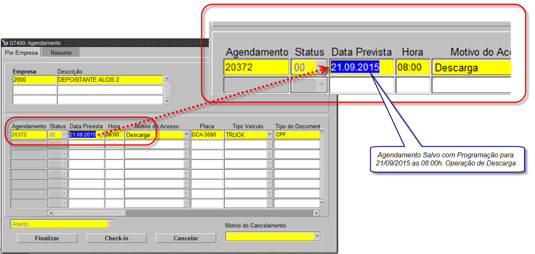Click the Placa field DCA-3680
This screenshot has width=535, height=254.
[x=207, y=135]
